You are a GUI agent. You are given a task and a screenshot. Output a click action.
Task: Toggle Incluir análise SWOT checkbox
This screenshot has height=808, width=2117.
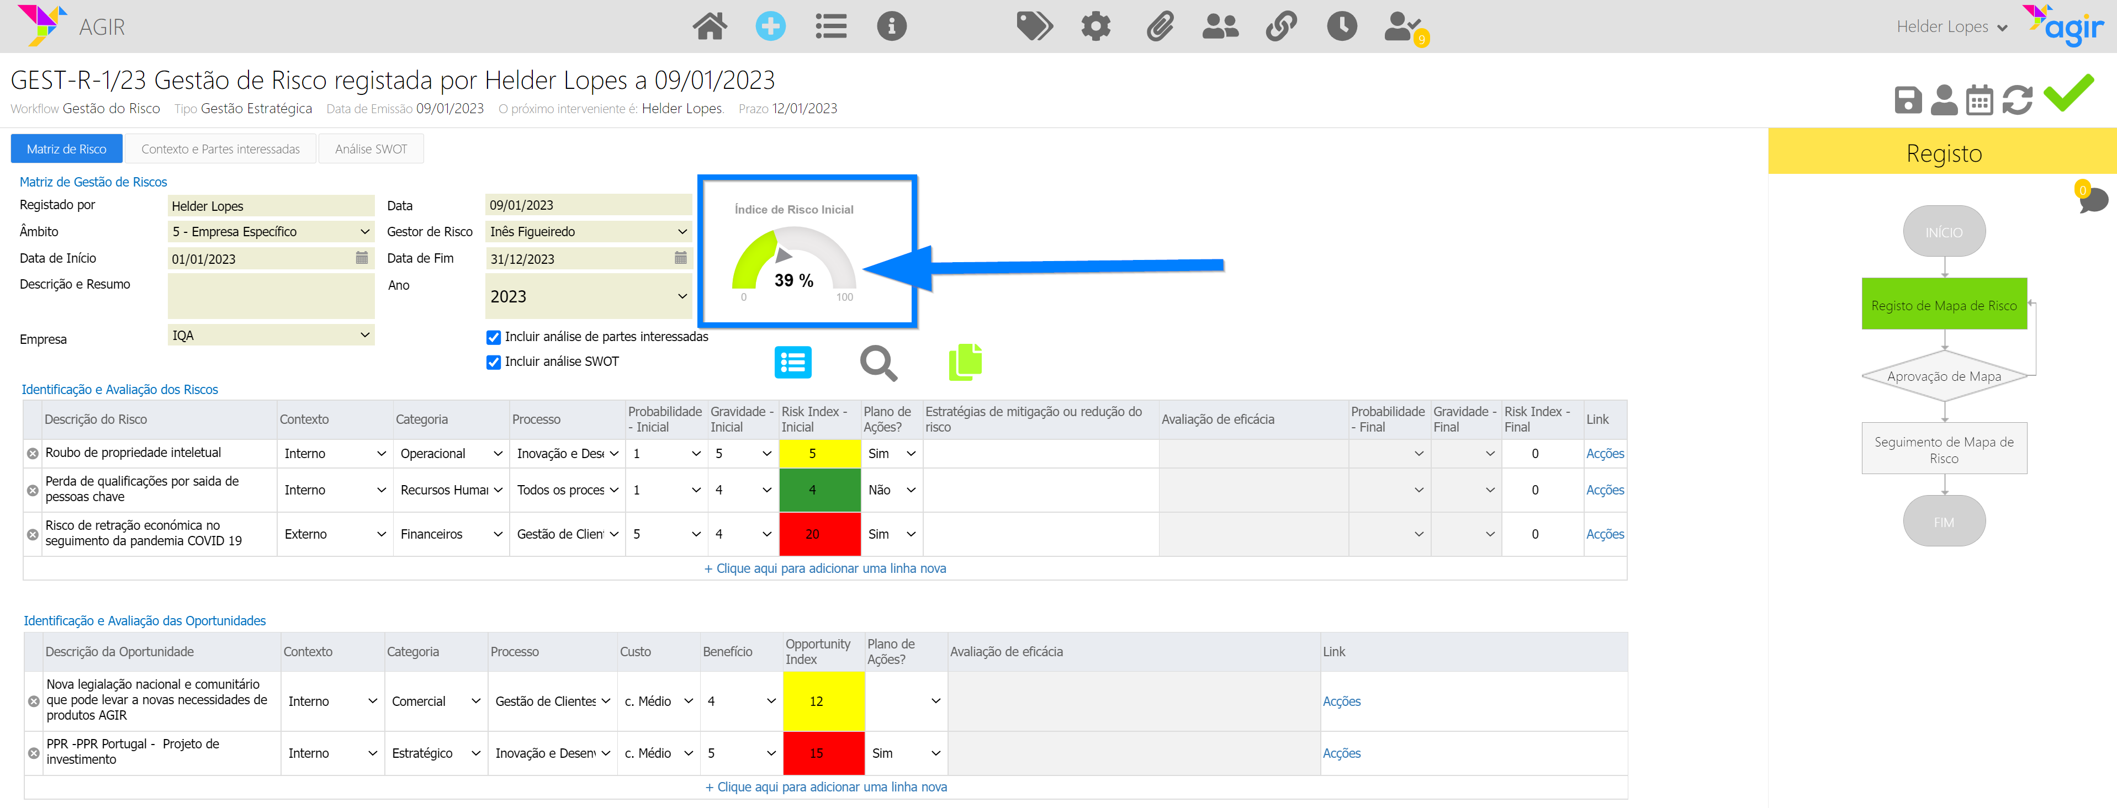tap(493, 362)
